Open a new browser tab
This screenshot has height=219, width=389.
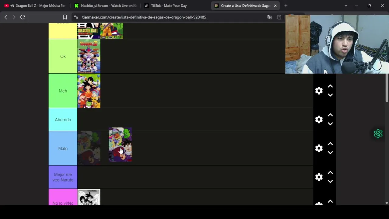286,5
